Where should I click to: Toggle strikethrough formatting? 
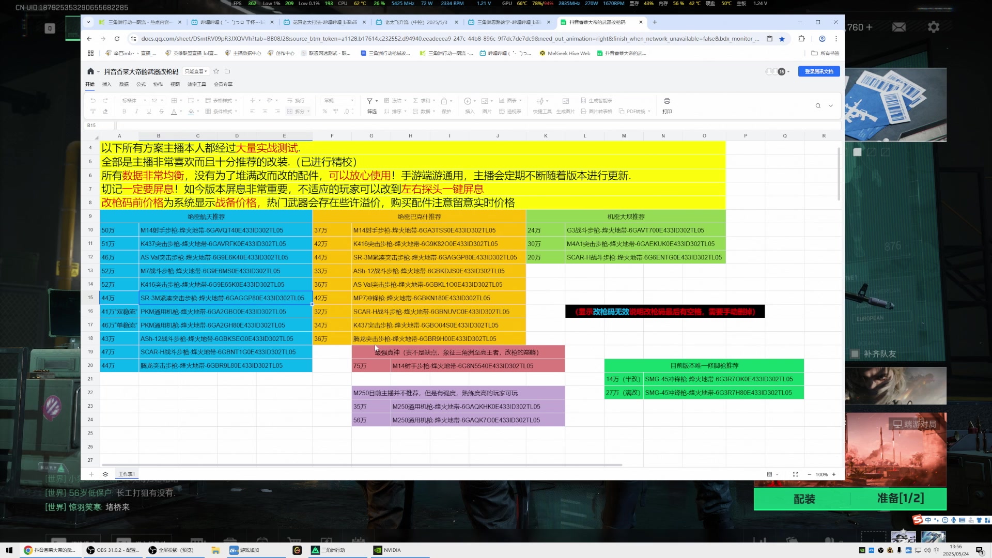(x=161, y=112)
